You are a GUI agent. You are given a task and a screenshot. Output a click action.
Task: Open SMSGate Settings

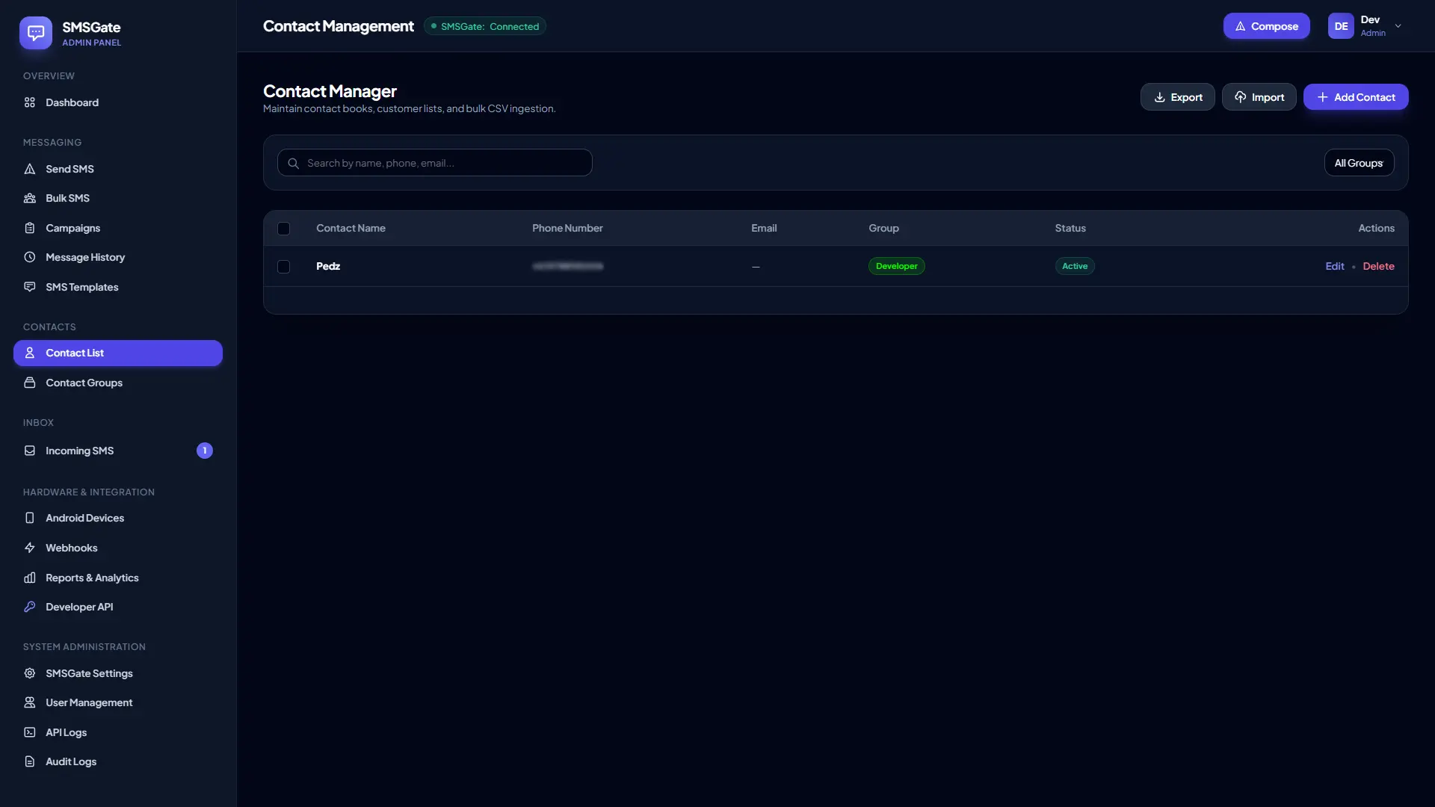(118, 673)
